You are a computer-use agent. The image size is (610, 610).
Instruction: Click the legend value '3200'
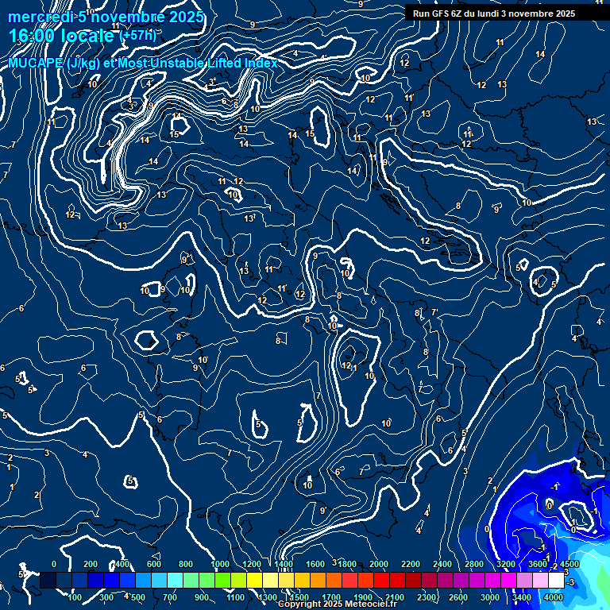[x=506, y=564]
